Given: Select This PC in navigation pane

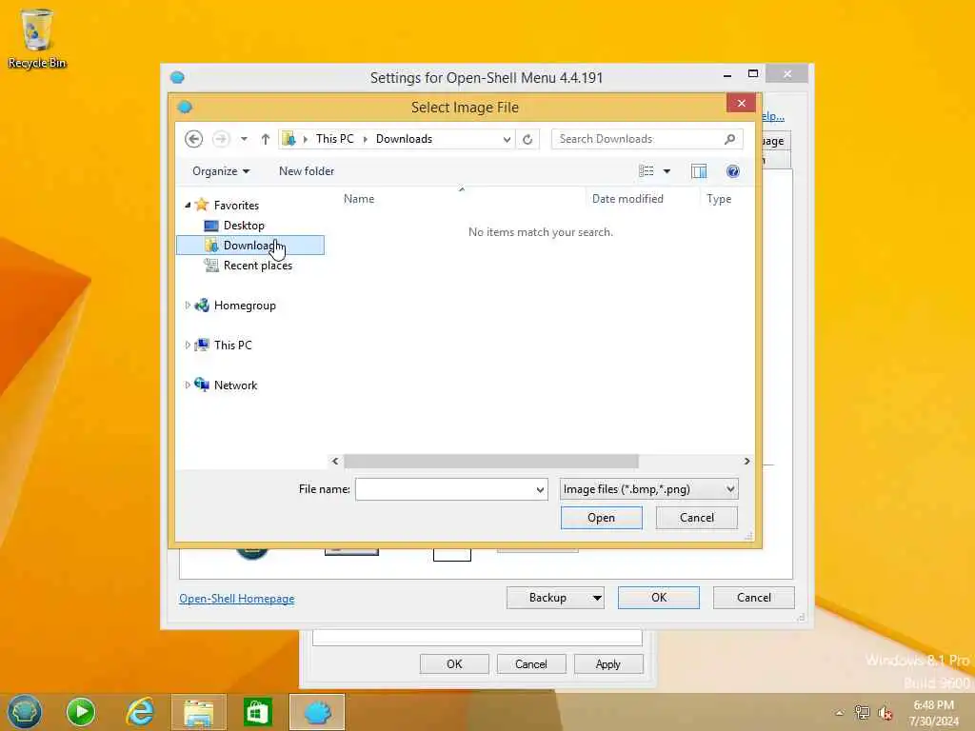Looking at the screenshot, I should pos(232,345).
